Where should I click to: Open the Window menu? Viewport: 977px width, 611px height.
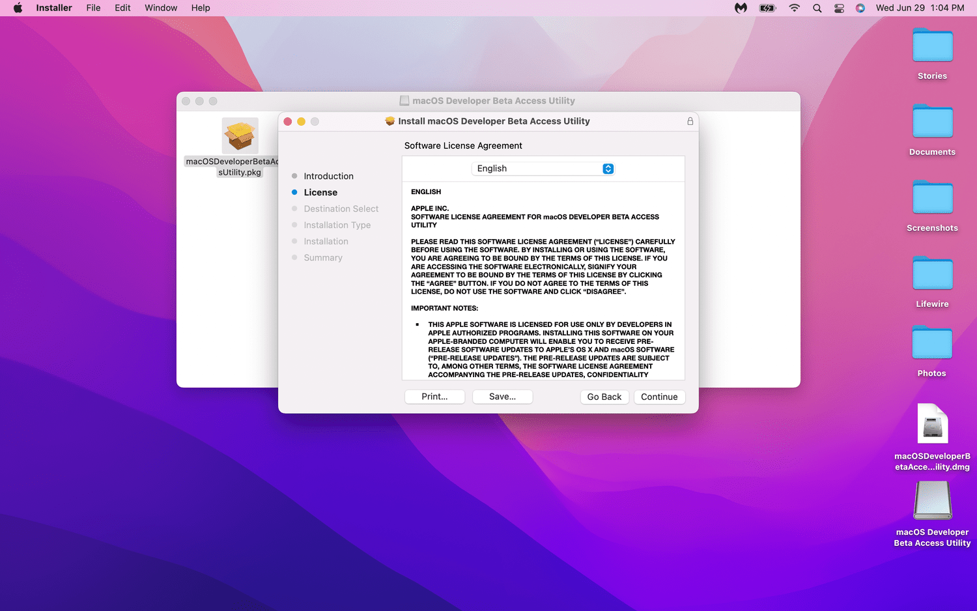coord(161,8)
